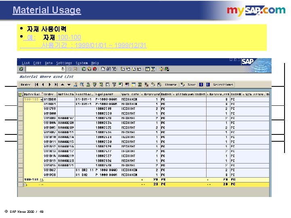Click the details magnifier icon in list toolbar
This screenshot has width=291, height=218.
point(82,84)
